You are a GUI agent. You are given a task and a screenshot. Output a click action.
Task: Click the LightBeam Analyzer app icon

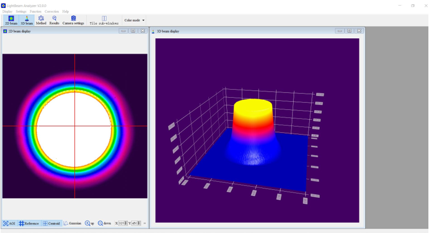[3, 6]
